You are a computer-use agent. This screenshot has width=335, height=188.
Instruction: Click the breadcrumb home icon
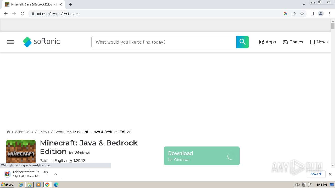pyautogui.click(x=8, y=132)
